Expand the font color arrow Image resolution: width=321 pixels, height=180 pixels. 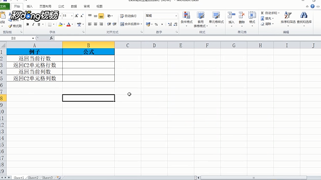(72, 25)
